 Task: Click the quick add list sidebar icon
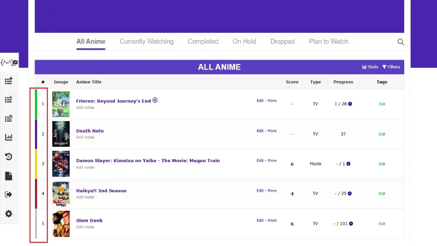click(x=9, y=81)
